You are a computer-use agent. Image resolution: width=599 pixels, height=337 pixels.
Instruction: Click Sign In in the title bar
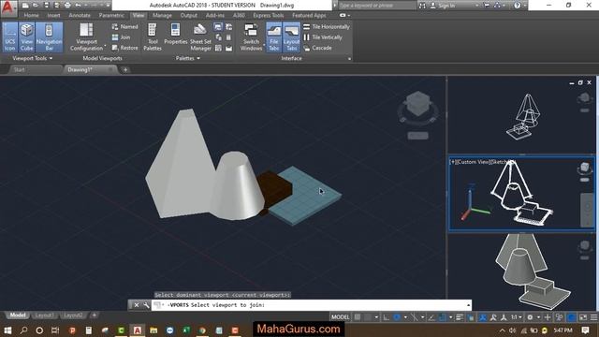[x=443, y=6]
